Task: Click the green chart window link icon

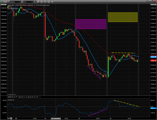Action: [x=2, y=2]
